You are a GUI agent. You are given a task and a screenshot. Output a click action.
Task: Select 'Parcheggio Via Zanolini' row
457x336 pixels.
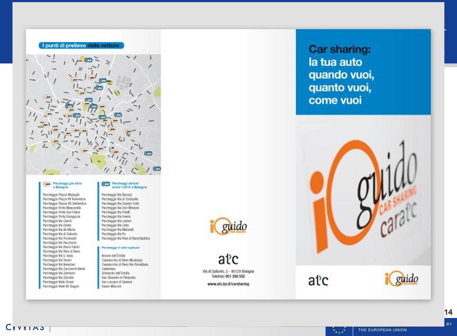click(x=59, y=277)
